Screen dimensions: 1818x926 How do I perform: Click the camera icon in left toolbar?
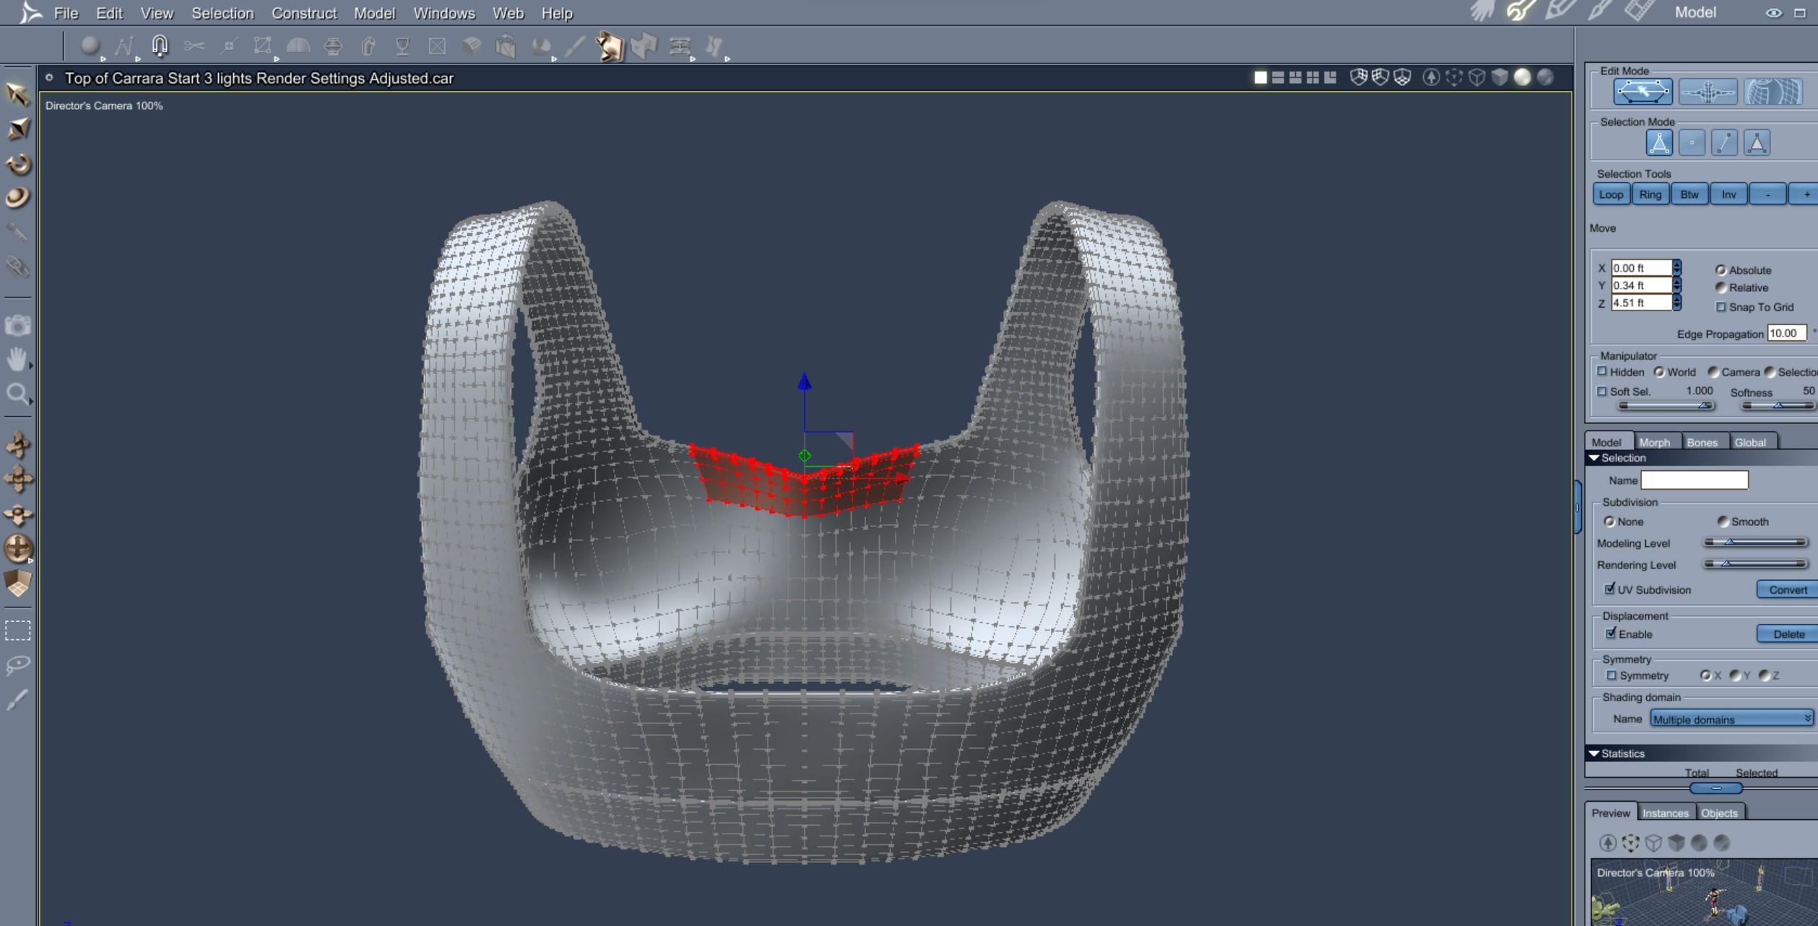pos(17,326)
